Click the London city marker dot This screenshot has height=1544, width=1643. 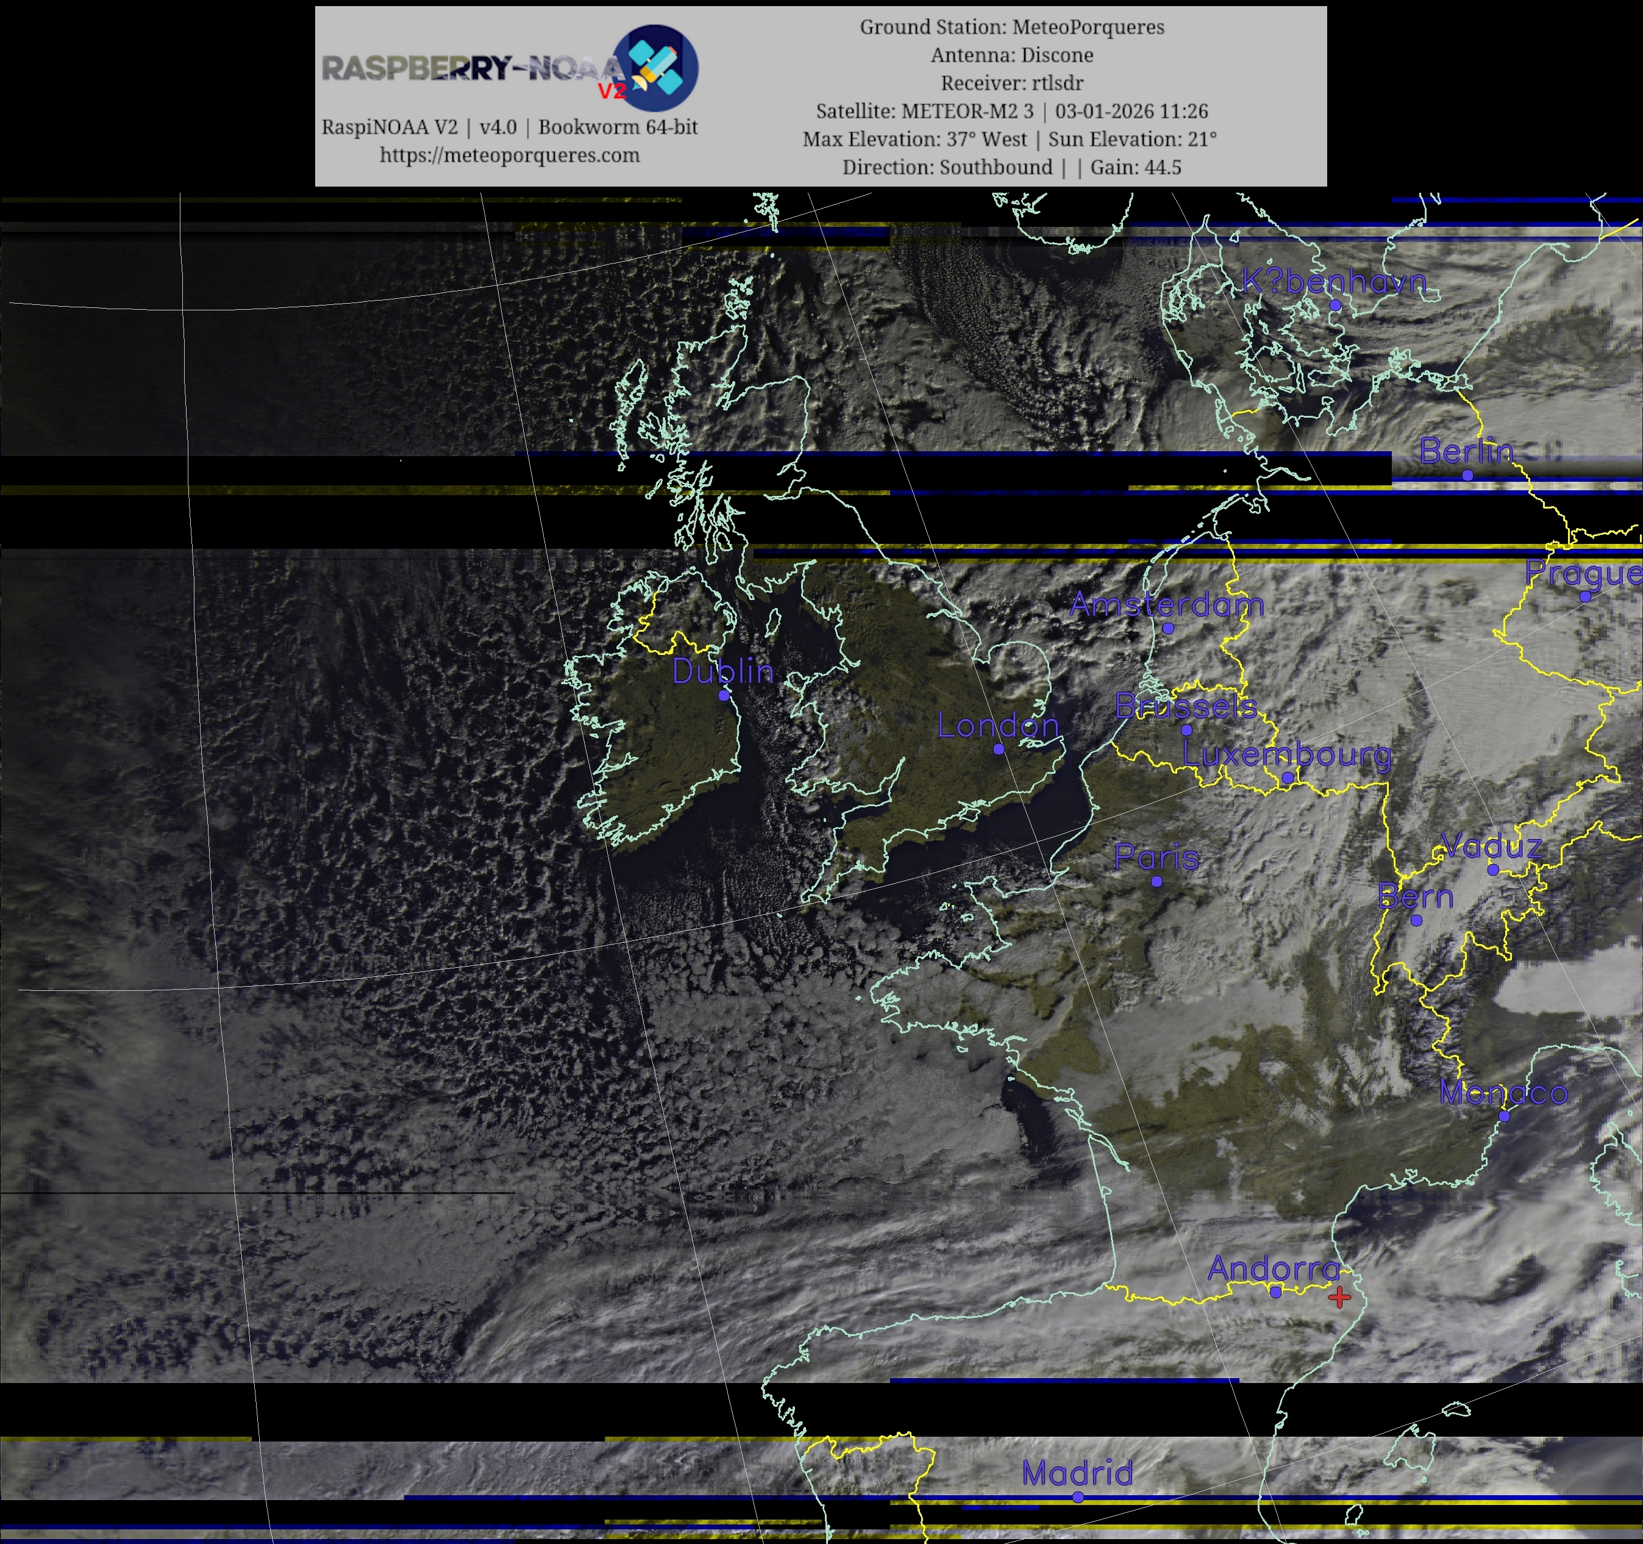coord(999,749)
